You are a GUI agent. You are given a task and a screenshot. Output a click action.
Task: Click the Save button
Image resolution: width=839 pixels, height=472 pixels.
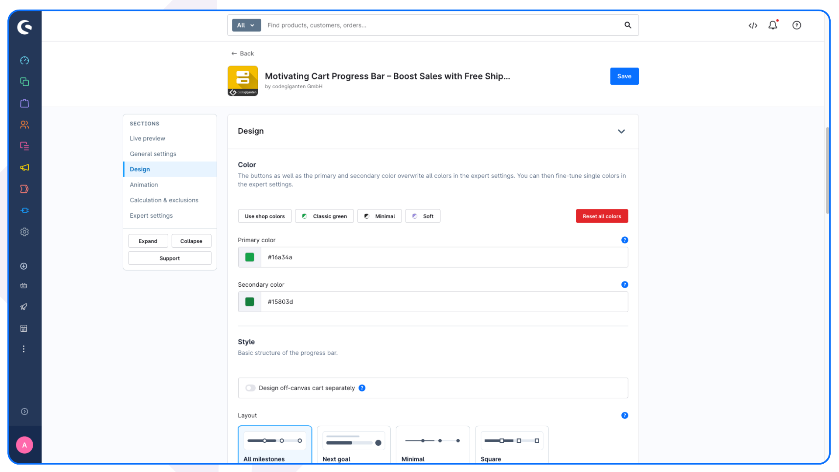(x=624, y=76)
